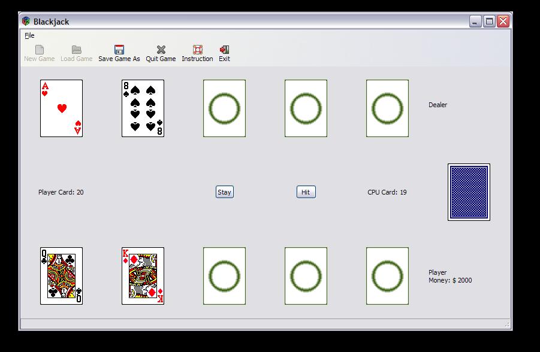540x352 pixels.
Task: Click the "Money: $ 2000" text
Action: coord(450,280)
